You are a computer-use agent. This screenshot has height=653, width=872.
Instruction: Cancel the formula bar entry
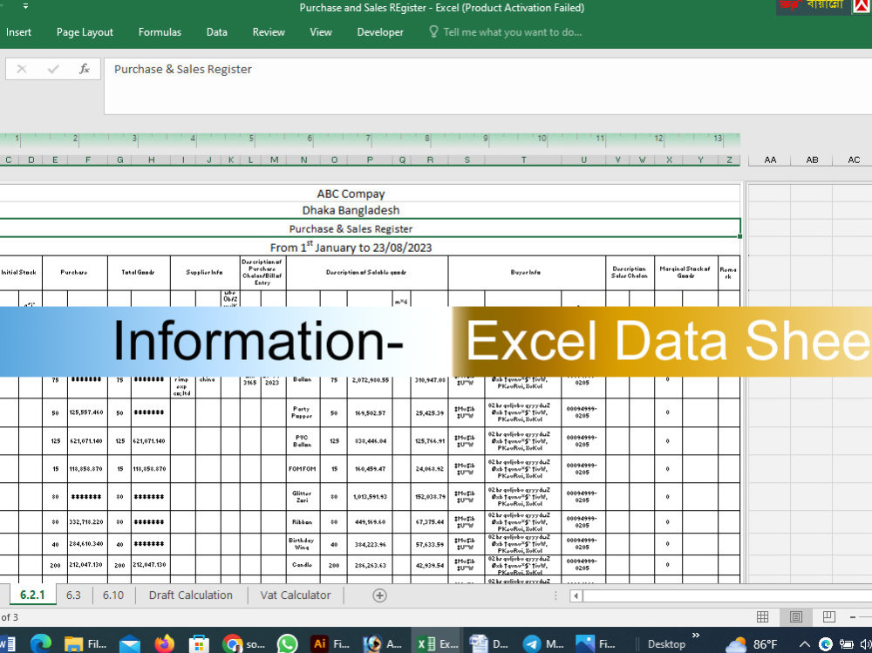pos(22,69)
